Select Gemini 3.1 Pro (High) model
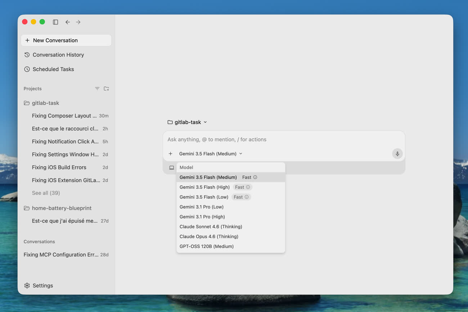Image resolution: width=468 pixels, height=312 pixels. (x=231, y=217)
